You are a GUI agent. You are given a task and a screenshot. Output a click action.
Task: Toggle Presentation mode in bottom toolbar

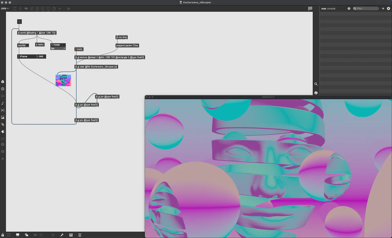coord(18,235)
